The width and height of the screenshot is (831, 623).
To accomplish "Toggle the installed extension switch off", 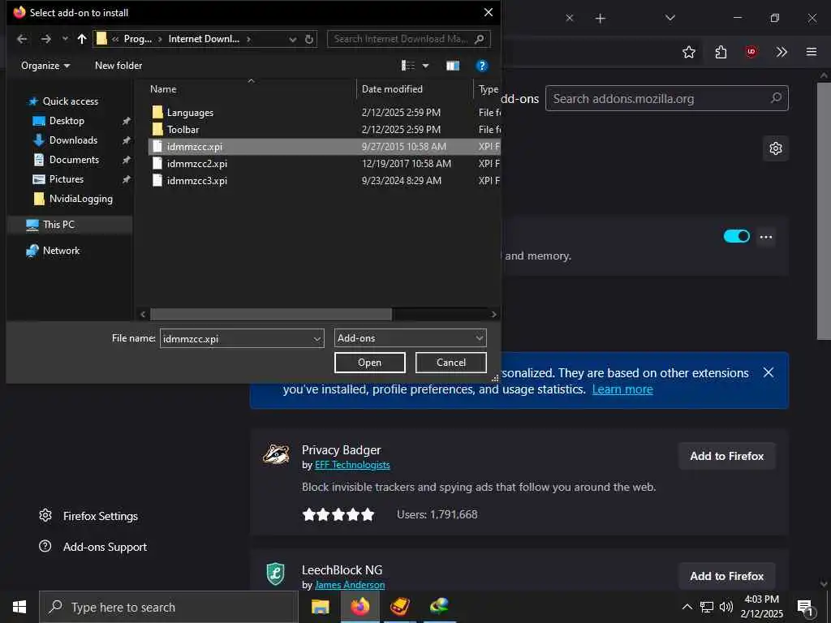I will 736,236.
